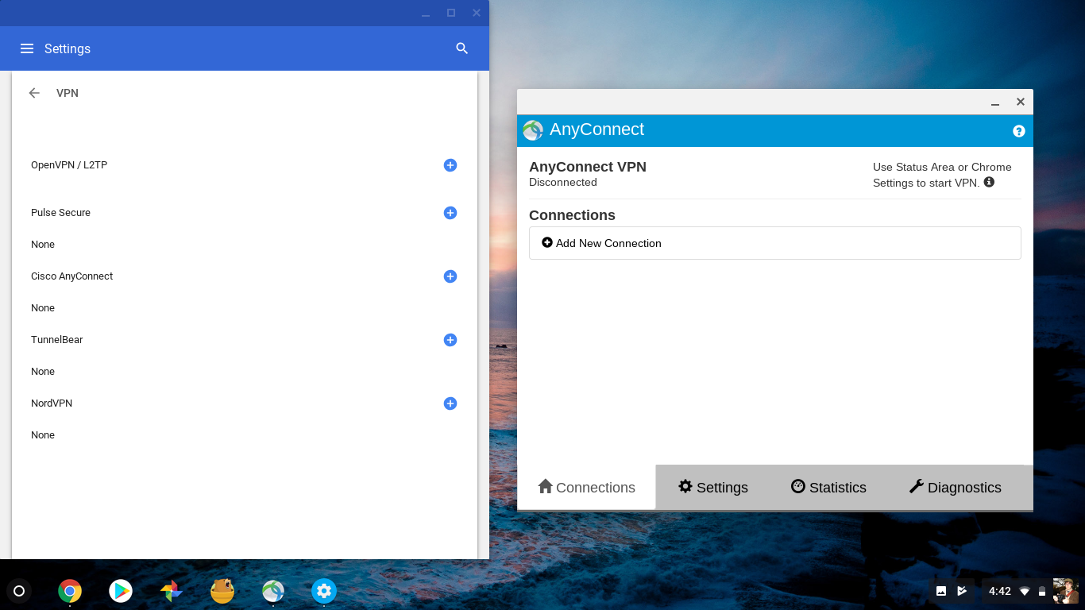Viewport: 1085px width, 610px height.
Task: Click the 'Cisco AnyConnect' label in Settings
Action: 71,276
